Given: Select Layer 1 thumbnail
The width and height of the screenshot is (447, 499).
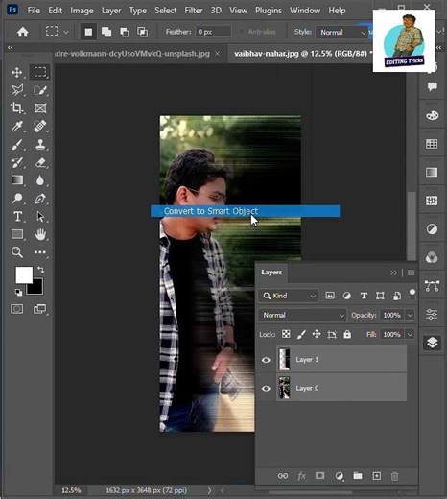Looking at the screenshot, I should tap(284, 359).
